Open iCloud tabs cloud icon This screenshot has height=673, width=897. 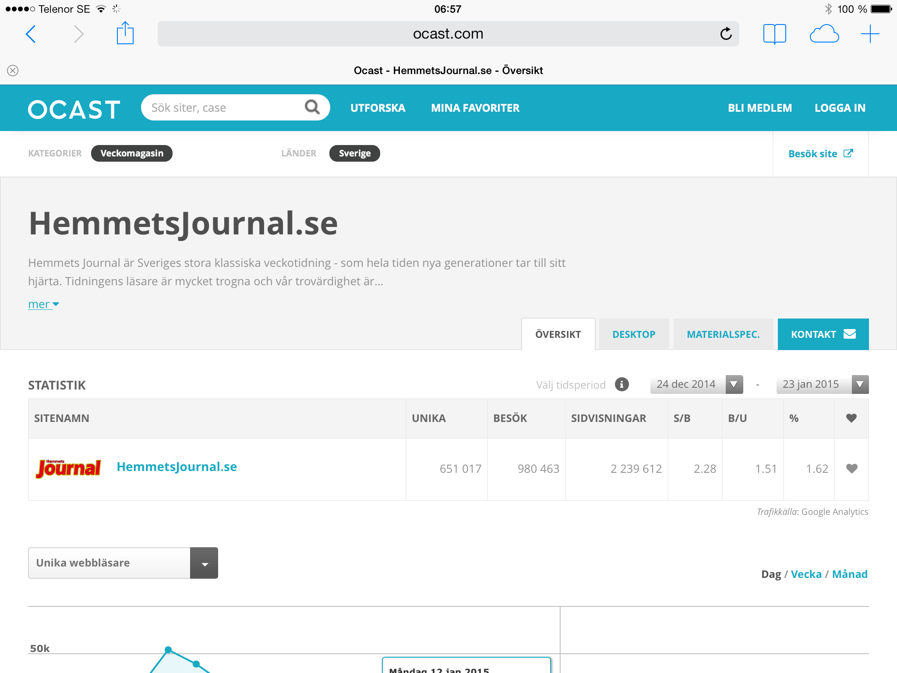click(824, 34)
